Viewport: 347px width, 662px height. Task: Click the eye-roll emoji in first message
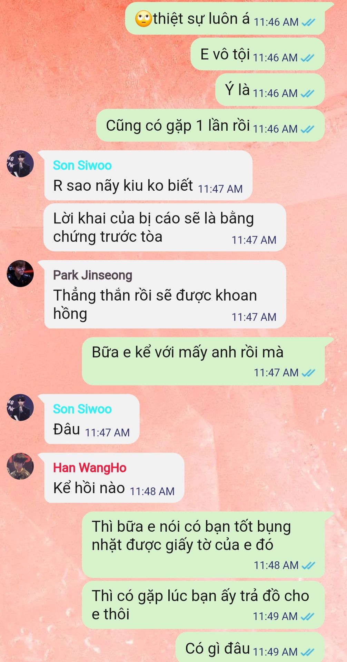point(143,19)
